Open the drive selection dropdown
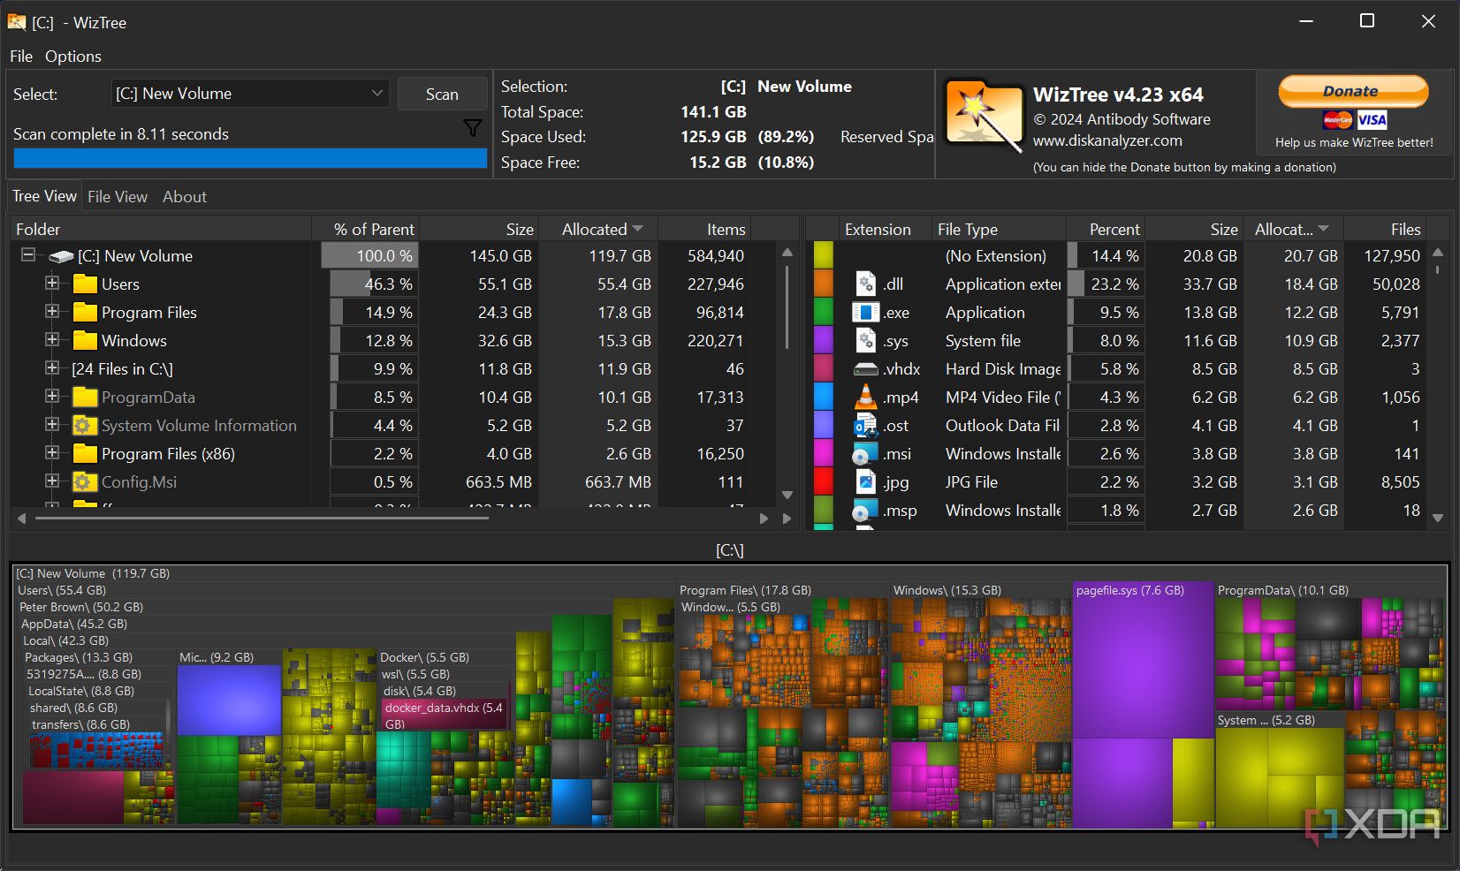 tap(250, 94)
